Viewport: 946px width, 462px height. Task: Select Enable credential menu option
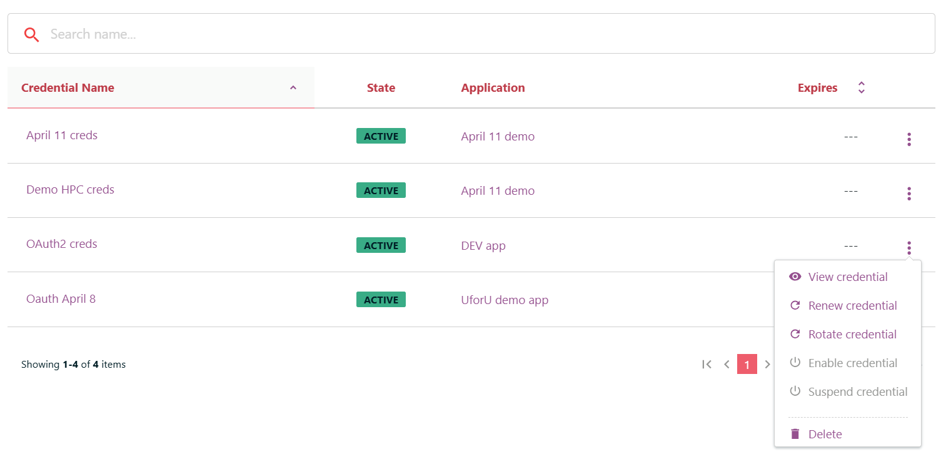click(852, 363)
